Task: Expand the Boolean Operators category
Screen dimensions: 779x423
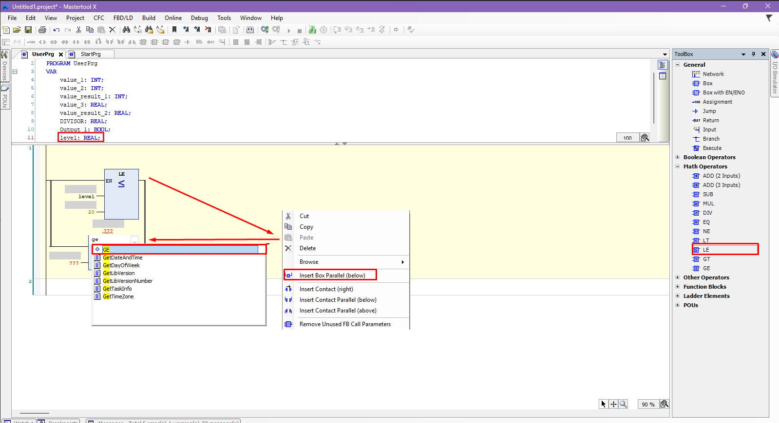Action: pos(677,157)
